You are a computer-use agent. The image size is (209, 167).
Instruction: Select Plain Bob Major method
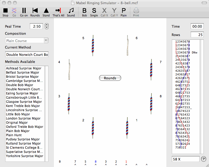point(18,131)
